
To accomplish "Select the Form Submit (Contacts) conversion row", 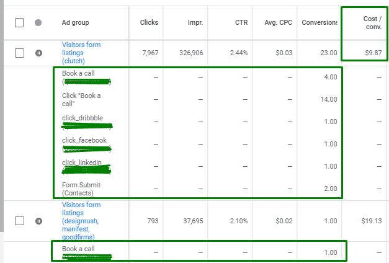I will (81, 188).
